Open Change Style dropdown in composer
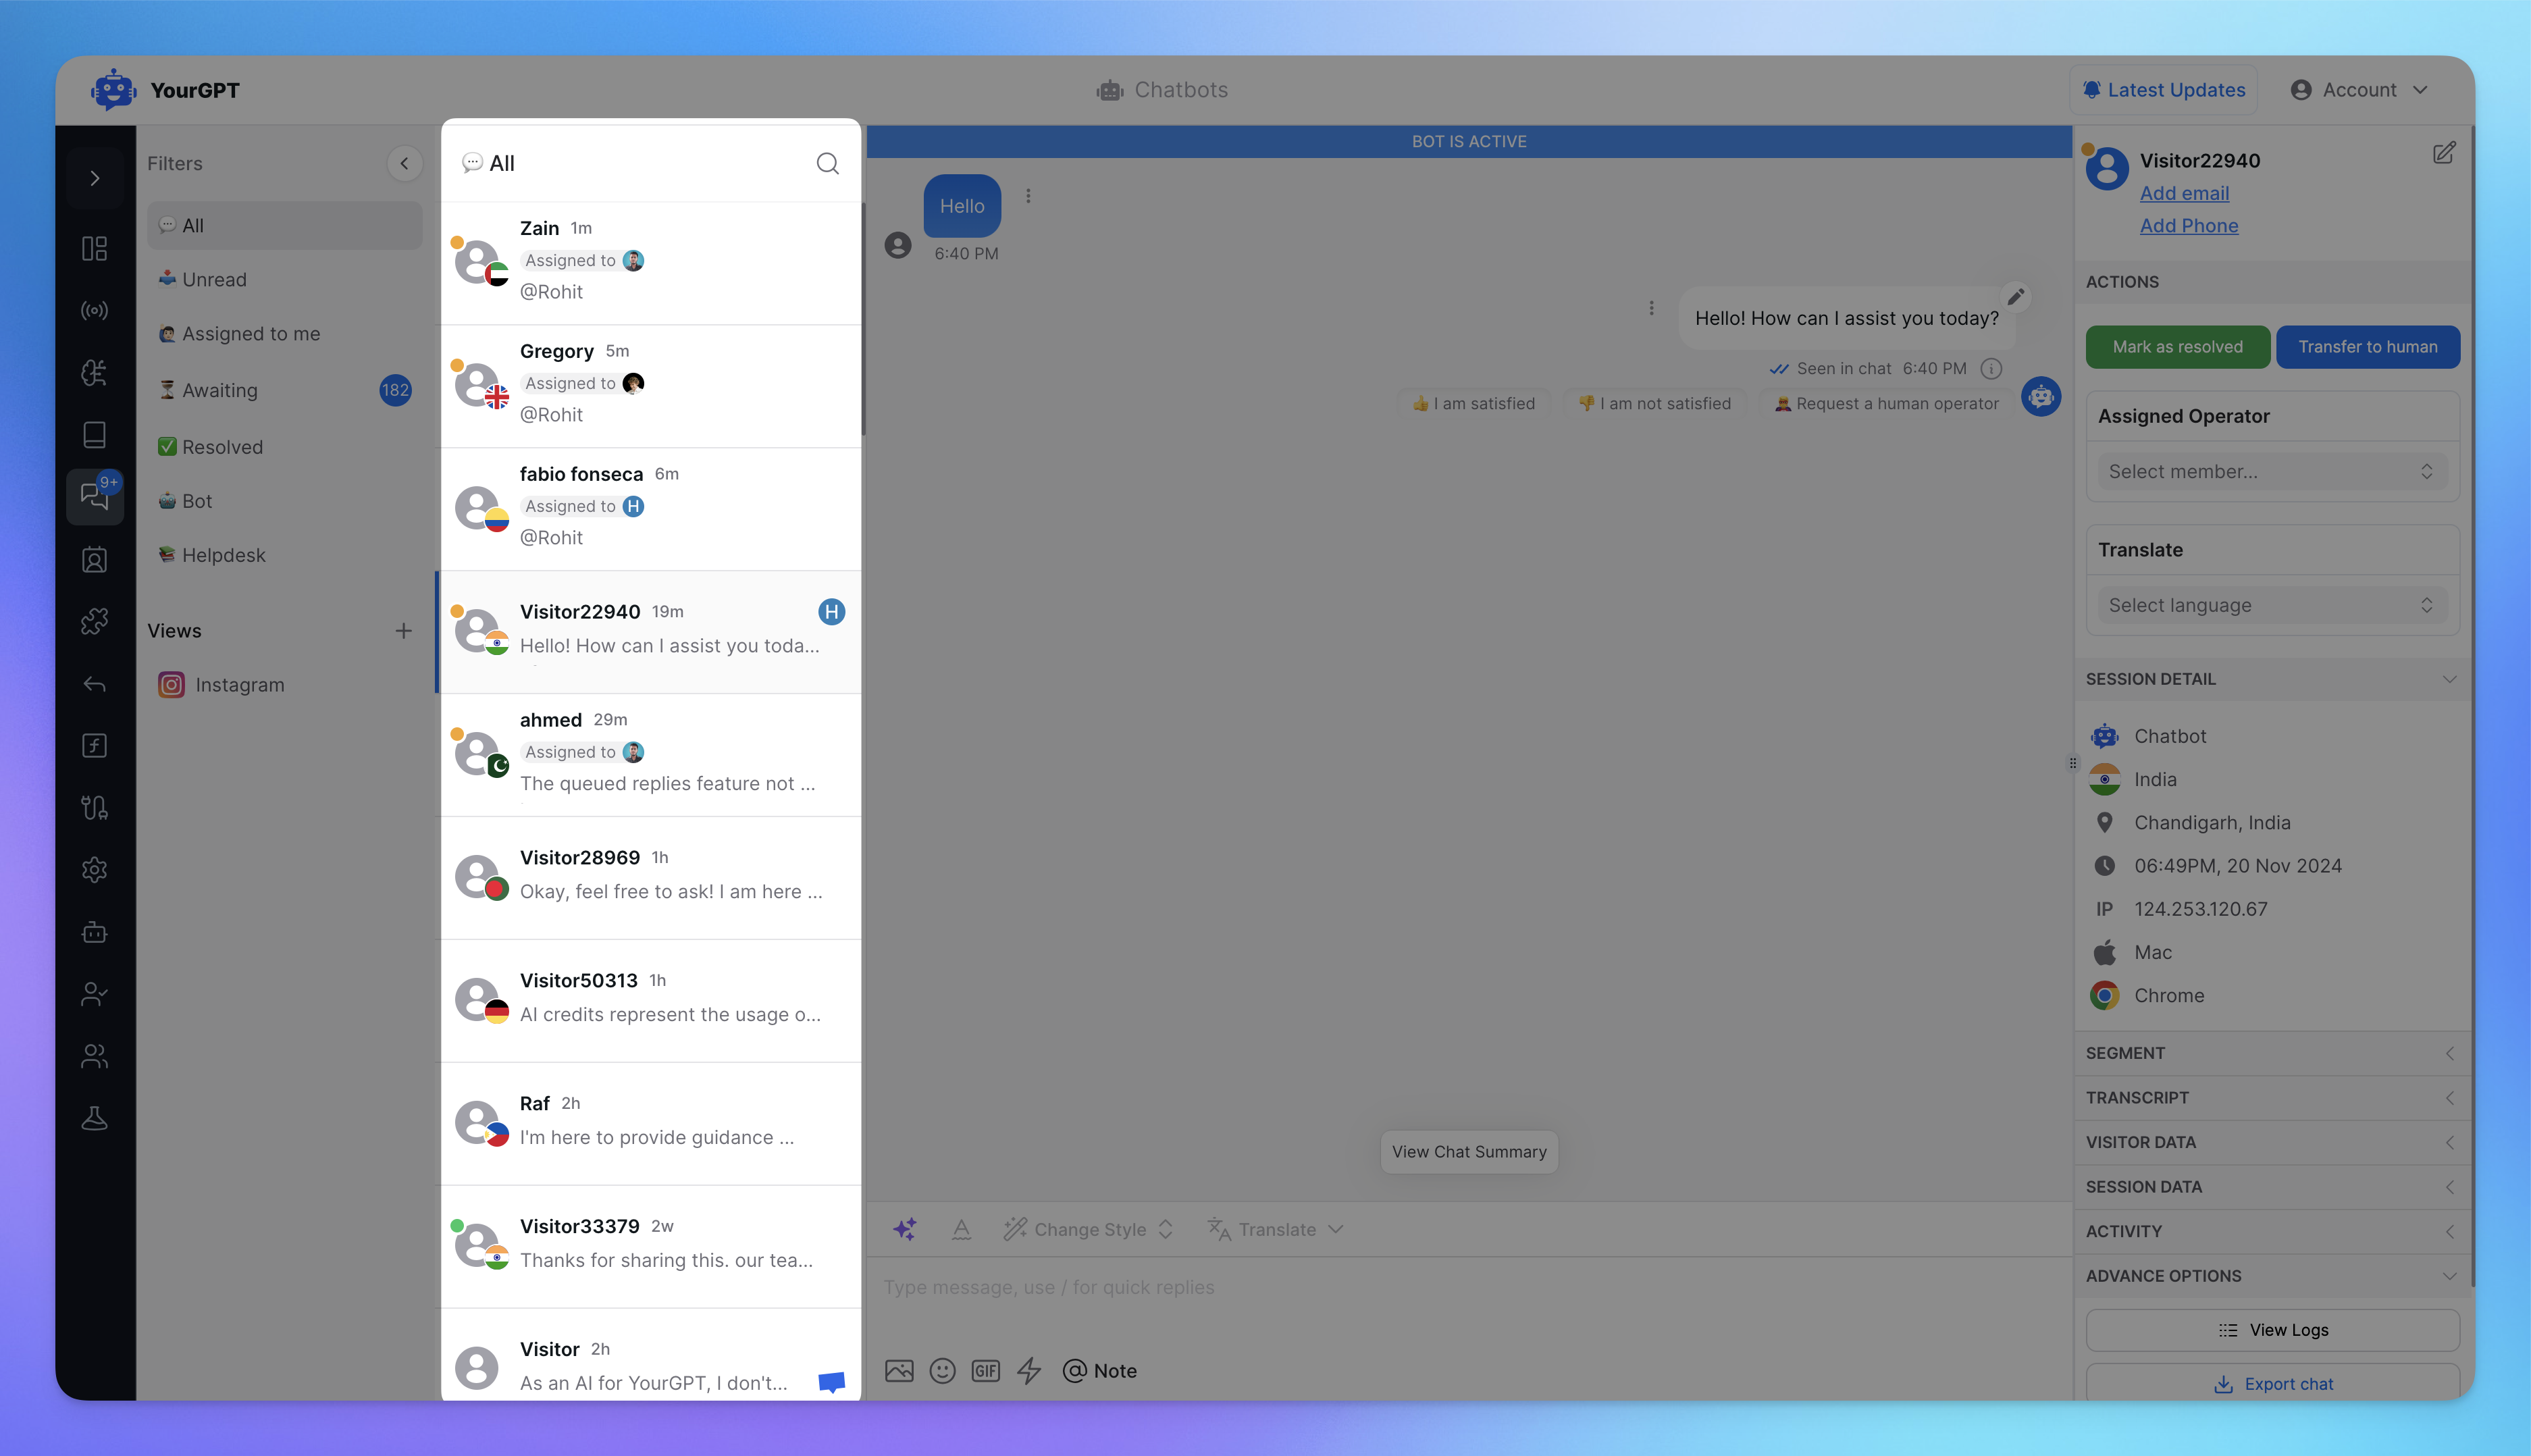This screenshot has width=2531, height=1456. coord(1088,1229)
